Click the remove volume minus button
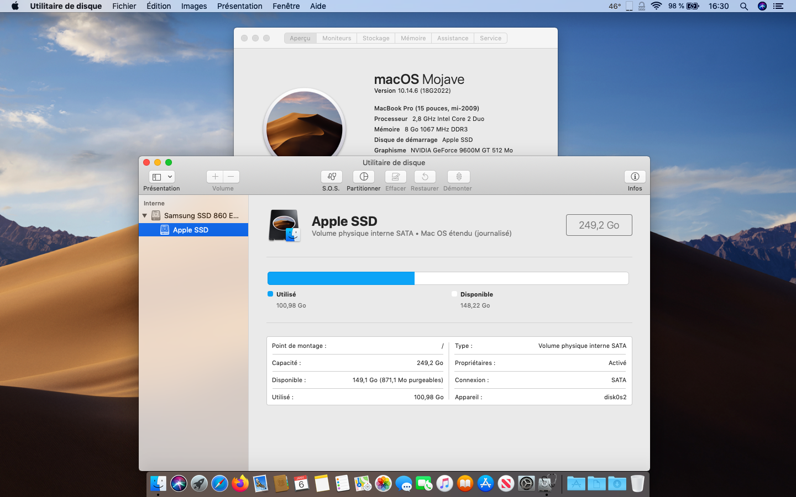Image resolution: width=796 pixels, height=497 pixels. point(231,177)
